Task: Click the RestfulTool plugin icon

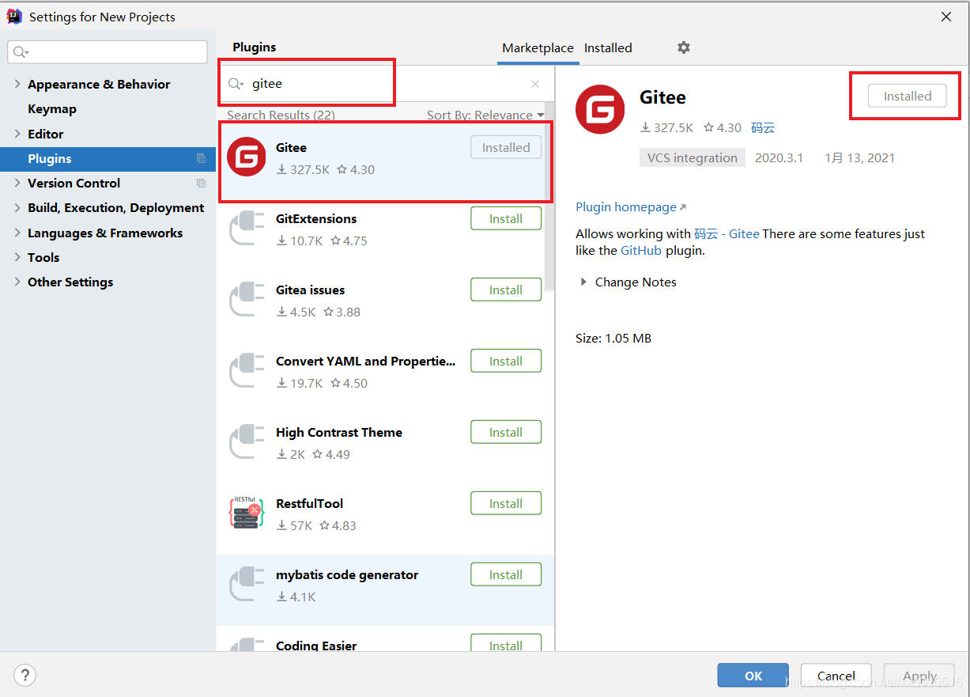Action: coord(246,513)
